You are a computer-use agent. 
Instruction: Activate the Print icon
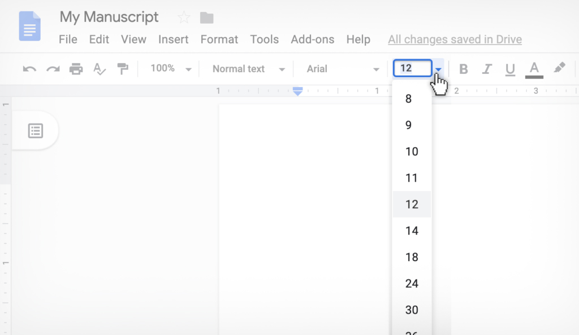pyautogui.click(x=76, y=68)
